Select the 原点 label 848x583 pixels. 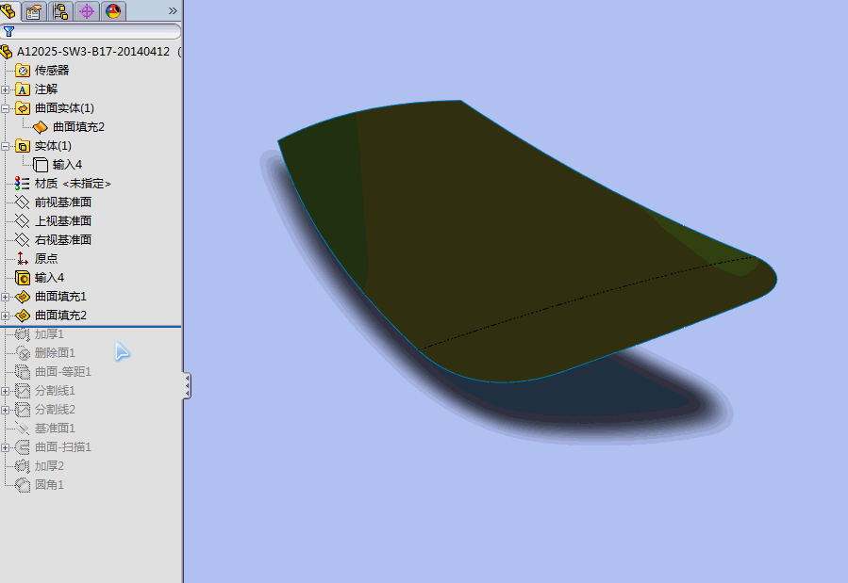46,259
